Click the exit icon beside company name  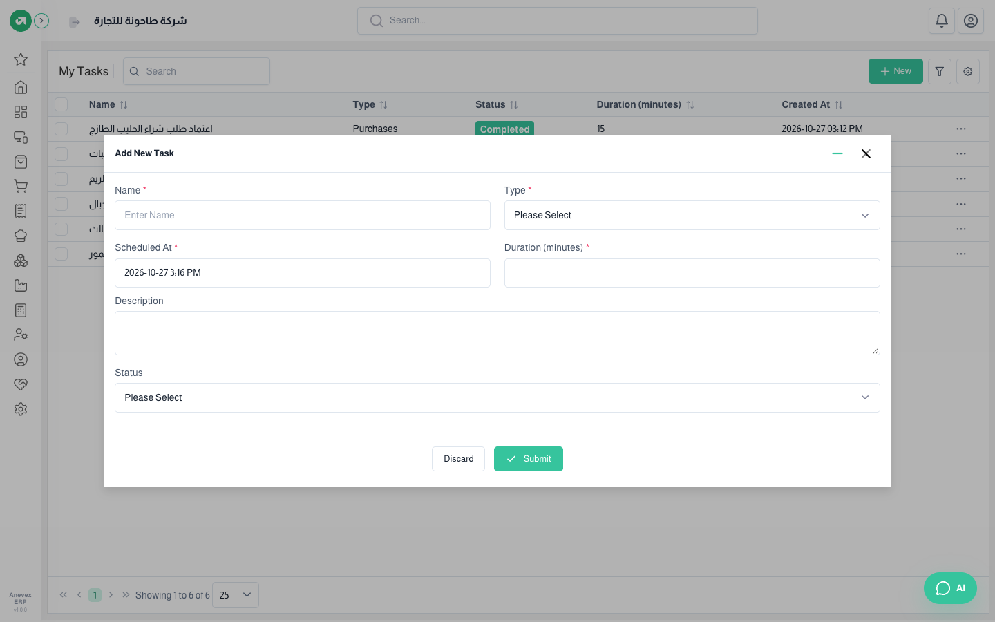[75, 22]
